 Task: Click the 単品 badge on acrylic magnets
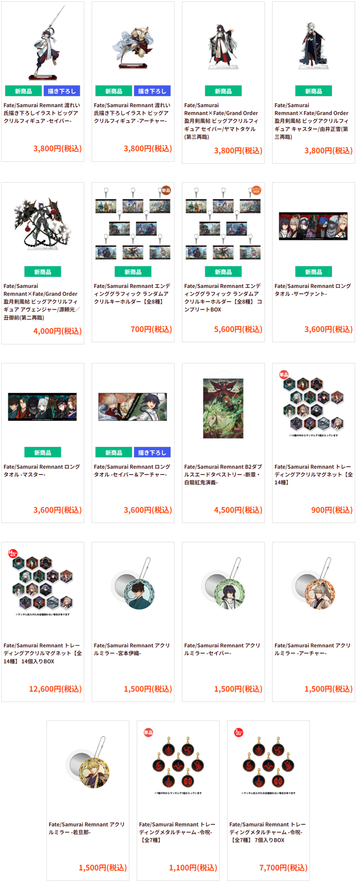click(x=284, y=375)
